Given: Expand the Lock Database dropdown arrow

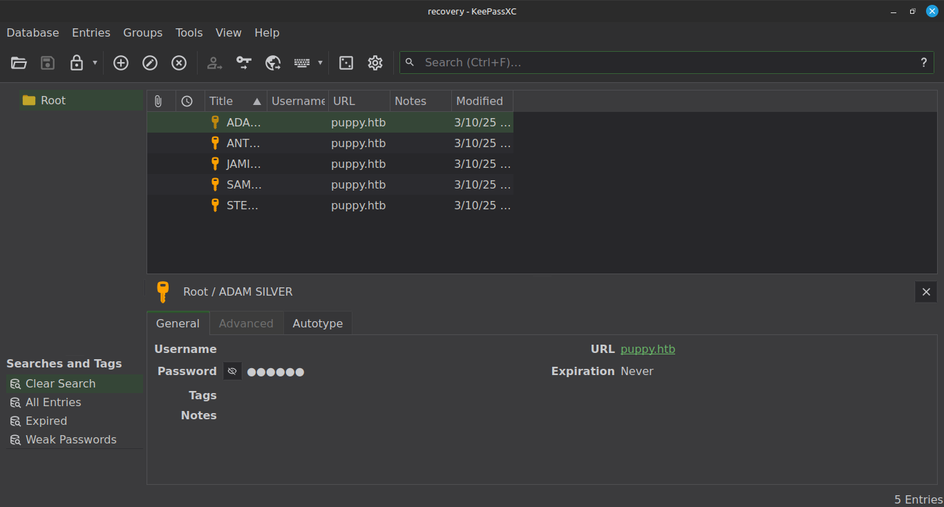Looking at the screenshot, I should [x=95, y=63].
